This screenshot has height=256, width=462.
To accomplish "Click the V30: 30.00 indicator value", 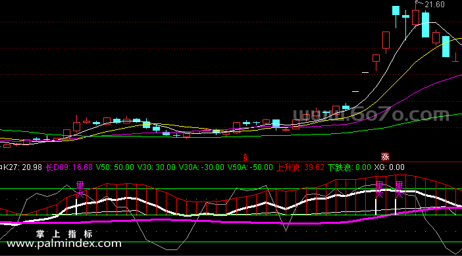I will point(156,167).
